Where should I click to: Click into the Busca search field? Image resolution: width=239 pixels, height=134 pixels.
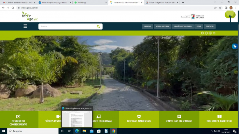coord(68,27)
